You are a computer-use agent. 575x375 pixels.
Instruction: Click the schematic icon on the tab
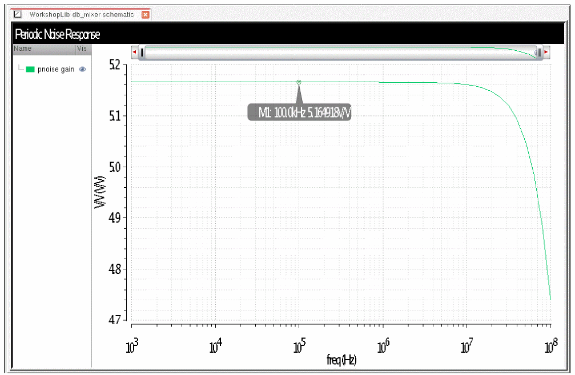point(18,14)
